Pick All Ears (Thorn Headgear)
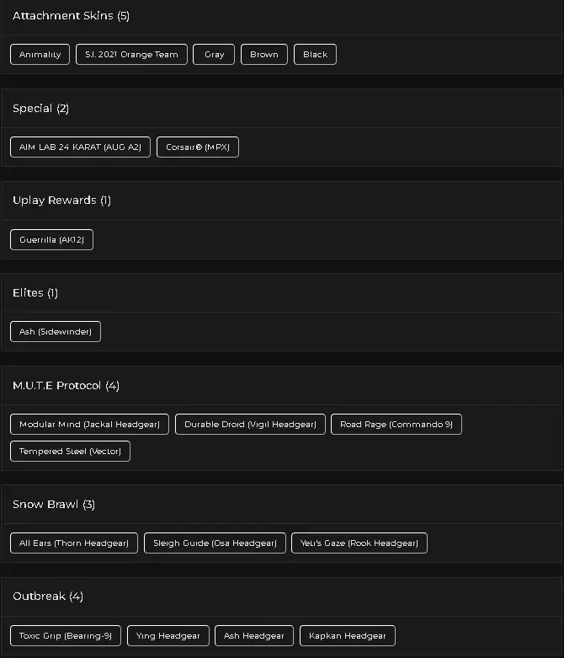 74,543
